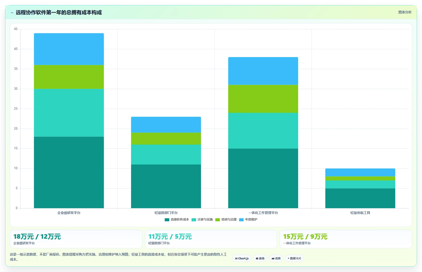Viewport: 422px width, 272px height.
Task: Pick 一体化工作管理平台 bar's 培训与治理 segment
Action: pyautogui.click(x=263, y=99)
